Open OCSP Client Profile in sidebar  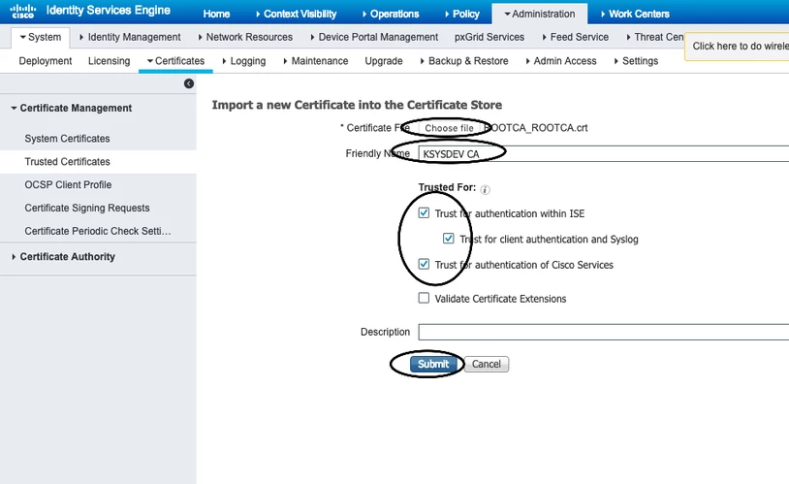tap(68, 185)
